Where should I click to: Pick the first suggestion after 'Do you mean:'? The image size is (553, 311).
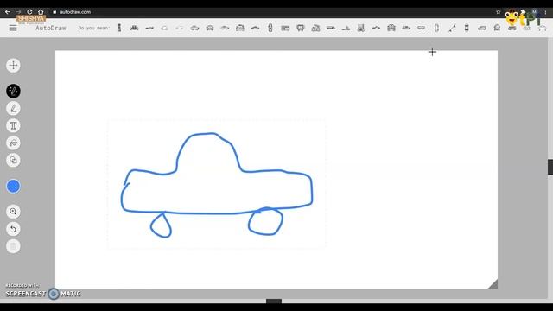pos(119,28)
